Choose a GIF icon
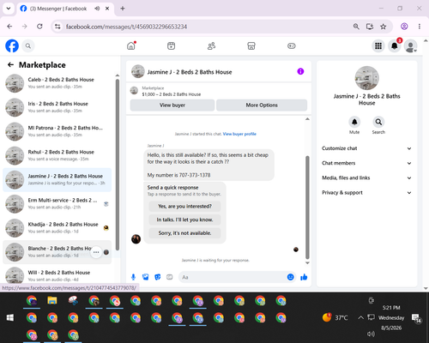Screen dimensions: 429x343 pos(170,277)
